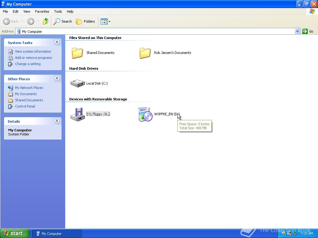Go up one folder level icon
The width and height of the screenshot is (318, 238).
[x=46, y=21]
